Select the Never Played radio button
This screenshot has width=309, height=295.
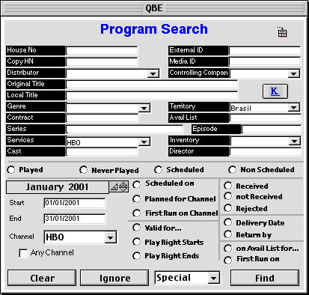coord(84,170)
